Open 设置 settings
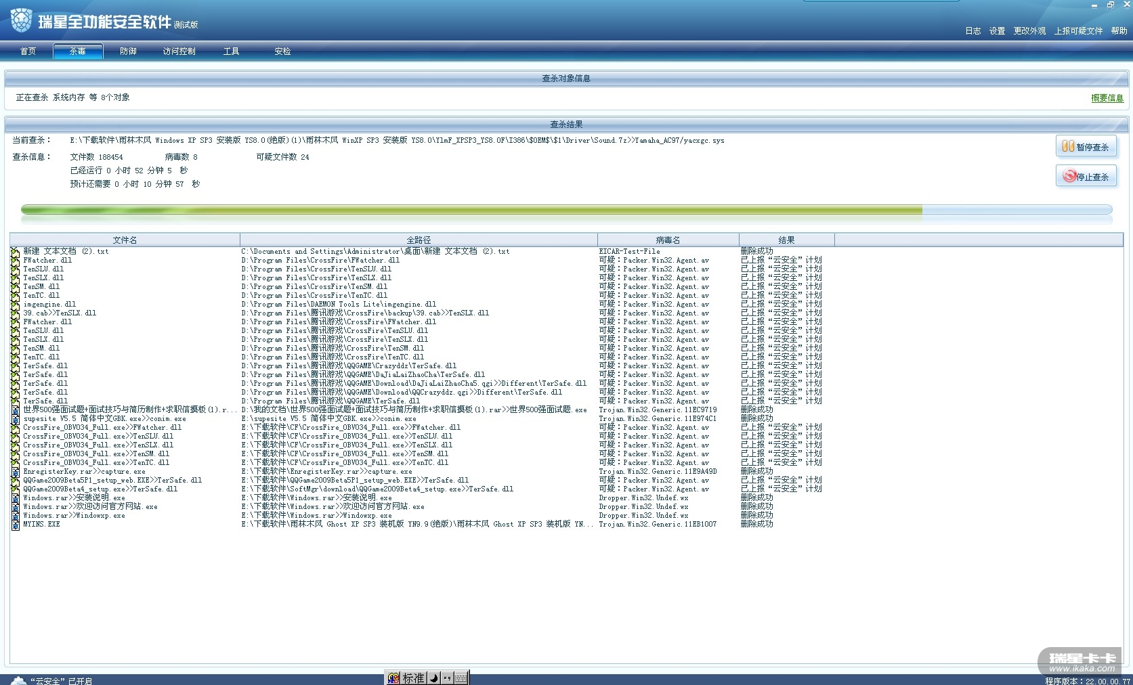This screenshot has height=685, width=1133. pyautogui.click(x=997, y=31)
